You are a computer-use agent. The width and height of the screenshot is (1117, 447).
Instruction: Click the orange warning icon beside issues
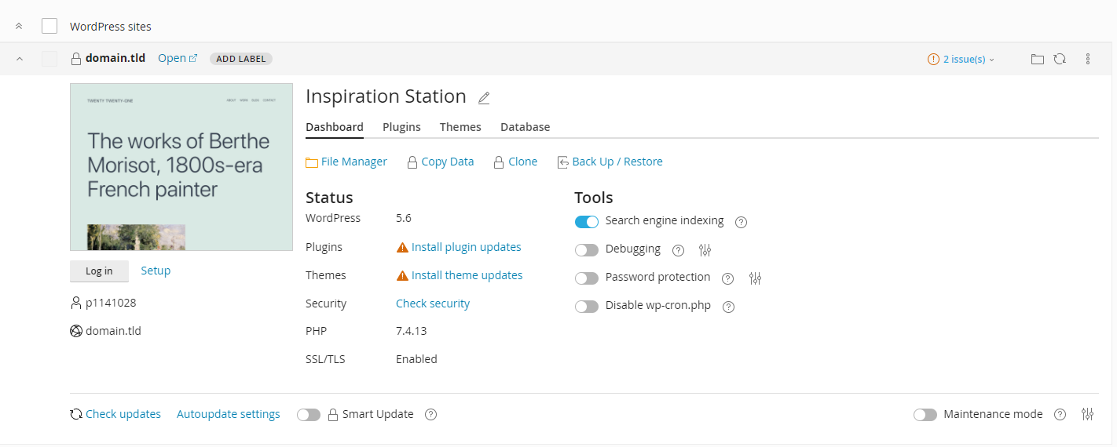click(x=933, y=60)
